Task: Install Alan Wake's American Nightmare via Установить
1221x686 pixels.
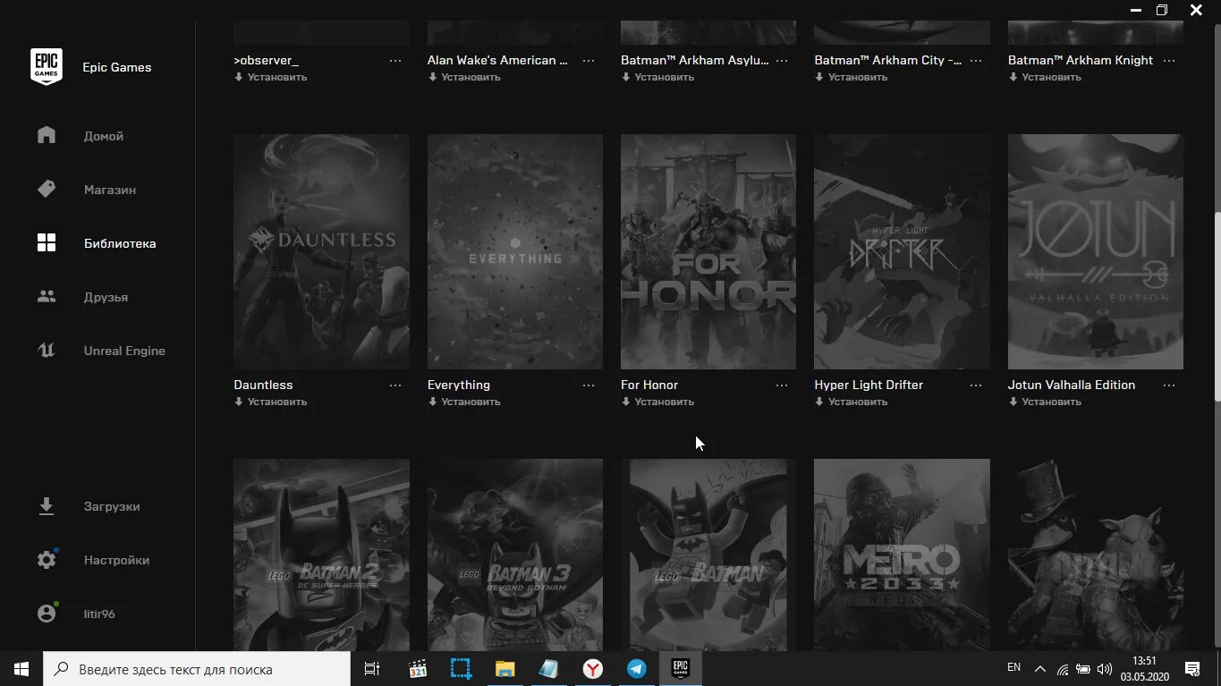Action: coord(464,77)
